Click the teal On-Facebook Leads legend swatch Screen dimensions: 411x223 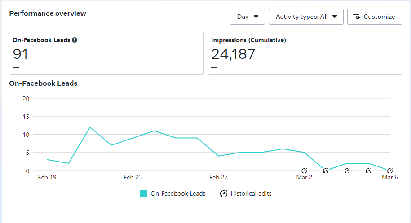pos(144,194)
